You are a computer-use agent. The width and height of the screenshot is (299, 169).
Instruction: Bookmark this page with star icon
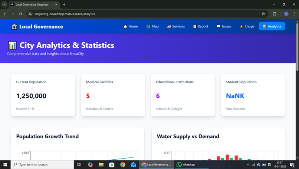(x=263, y=14)
